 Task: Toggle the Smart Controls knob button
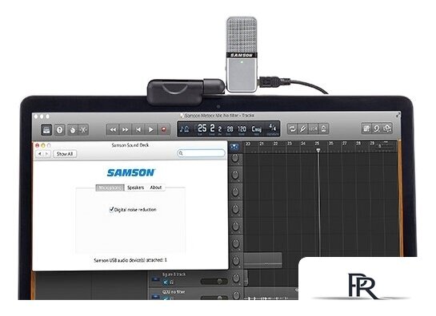click(73, 129)
